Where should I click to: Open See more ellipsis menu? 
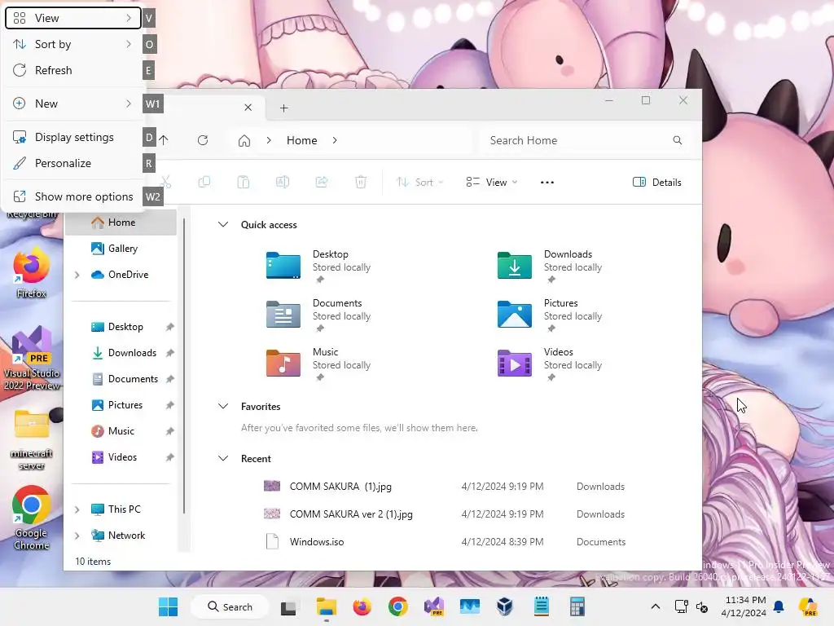pos(546,182)
